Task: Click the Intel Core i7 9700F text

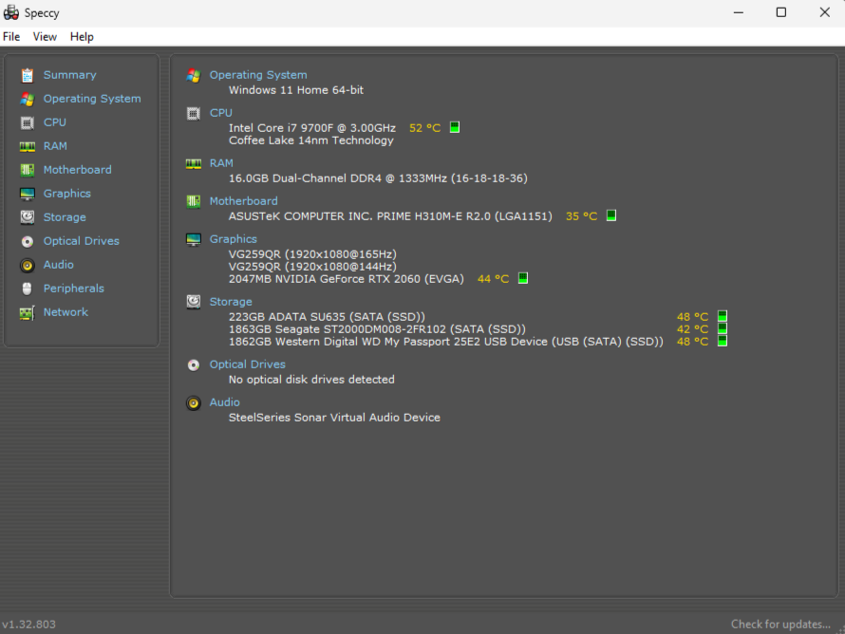Action: [x=312, y=128]
